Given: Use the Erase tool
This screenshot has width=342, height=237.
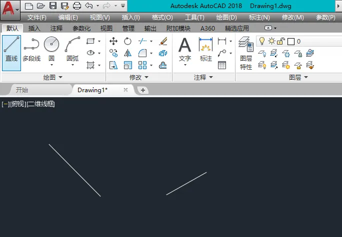Looking at the screenshot, I should pos(163,41).
